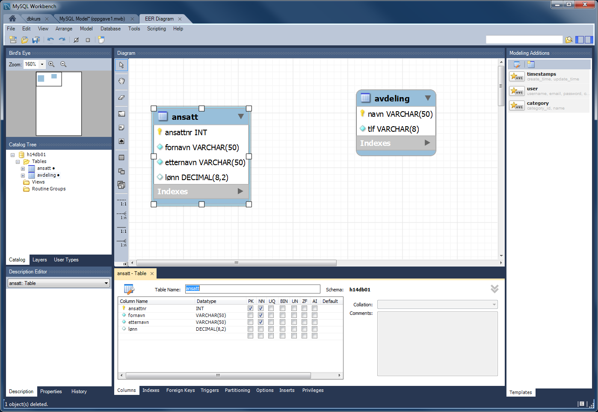
Task: Go to home tab icon
Action: click(x=12, y=18)
